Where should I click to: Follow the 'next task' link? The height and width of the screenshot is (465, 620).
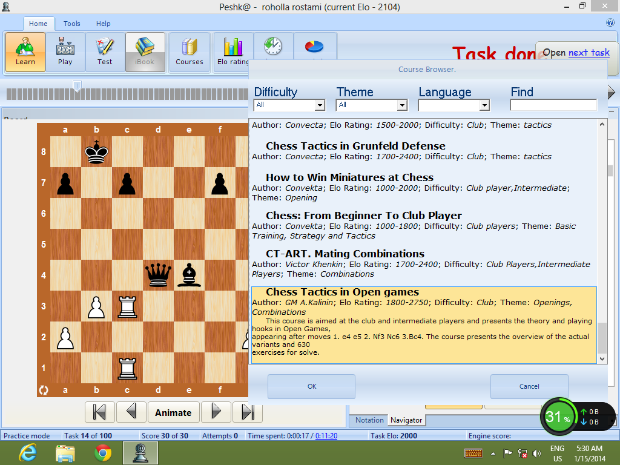point(589,53)
